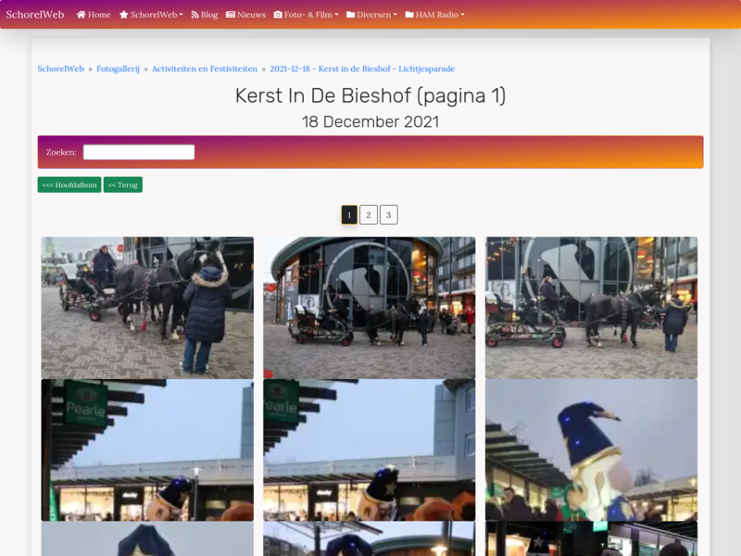This screenshot has height=556, width=741.
Task: Expand the SchorelWeb dropdown menu
Action: coord(151,15)
